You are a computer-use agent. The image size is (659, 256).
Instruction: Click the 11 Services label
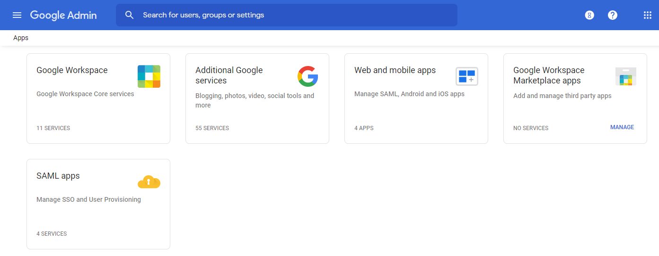coord(53,128)
